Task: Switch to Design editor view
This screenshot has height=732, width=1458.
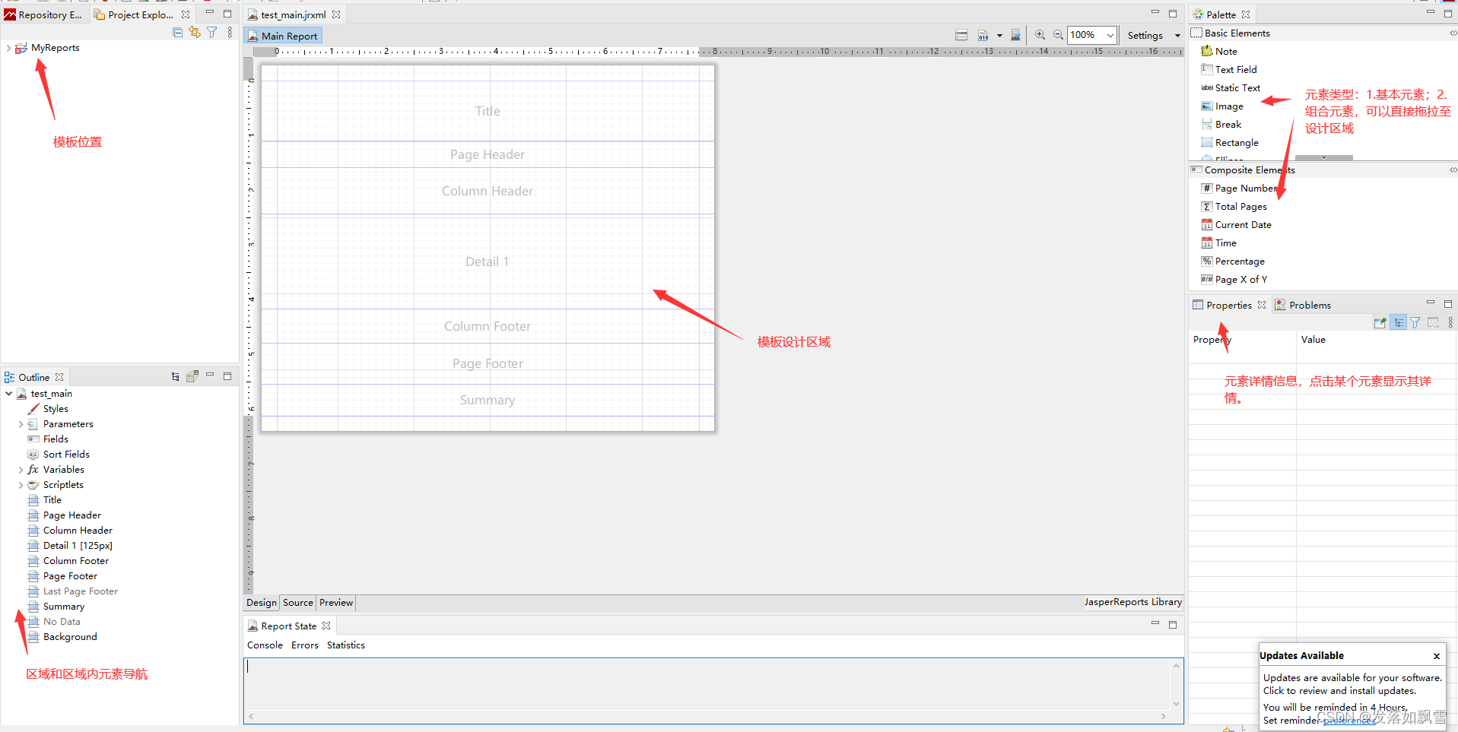Action: click(262, 603)
